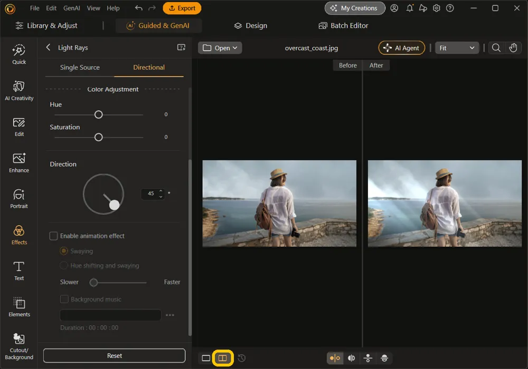Click the Before image preview

[279, 203]
